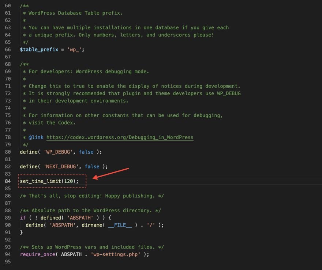Click the __FILE__ magic constant
322x270 pixels.
point(120,225)
